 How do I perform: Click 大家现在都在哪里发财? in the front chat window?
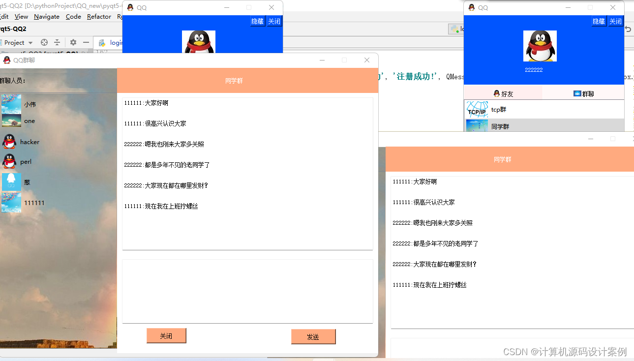click(177, 185)
